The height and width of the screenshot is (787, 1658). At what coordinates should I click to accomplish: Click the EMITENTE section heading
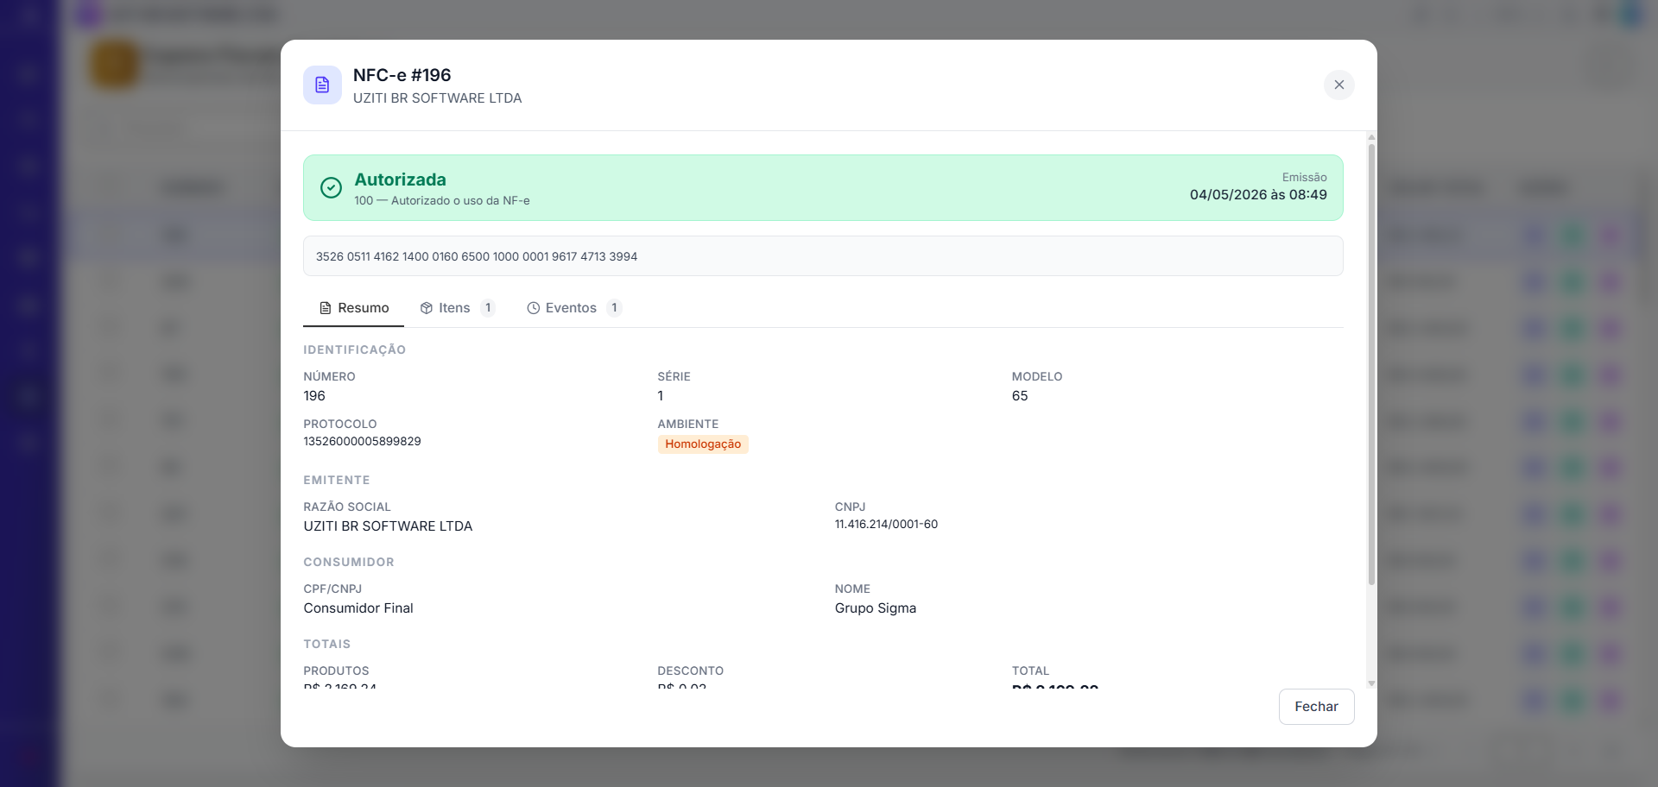point(336,480)
